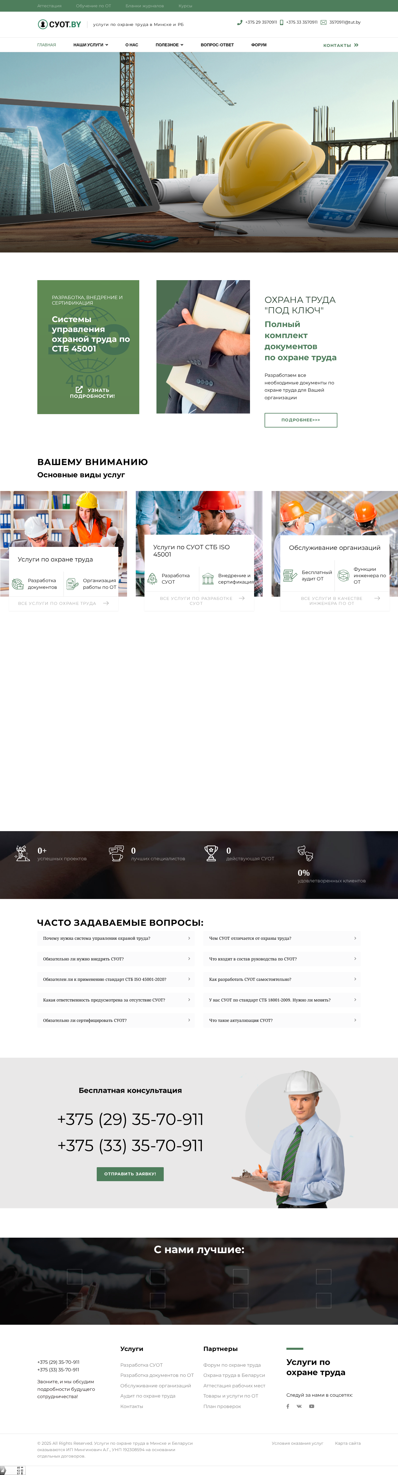Click the Разработка СУОТ rocket icon
398x1475 pixels.
tap(152, 579)
